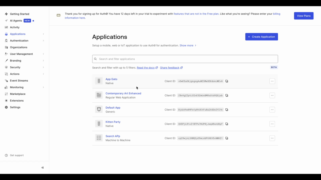Viewport: 321px width, 180px height.
Task: Click the Create Application button
Action: 262,37
